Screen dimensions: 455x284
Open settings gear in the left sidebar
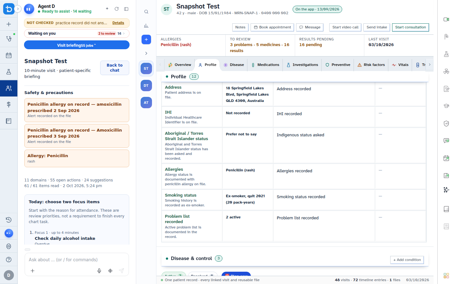click(9, 246)
